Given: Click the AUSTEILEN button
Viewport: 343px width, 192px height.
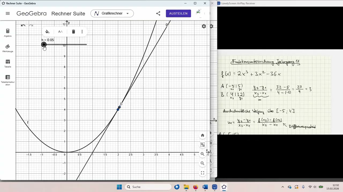Looking at the screenshot, I should (178, 13).
